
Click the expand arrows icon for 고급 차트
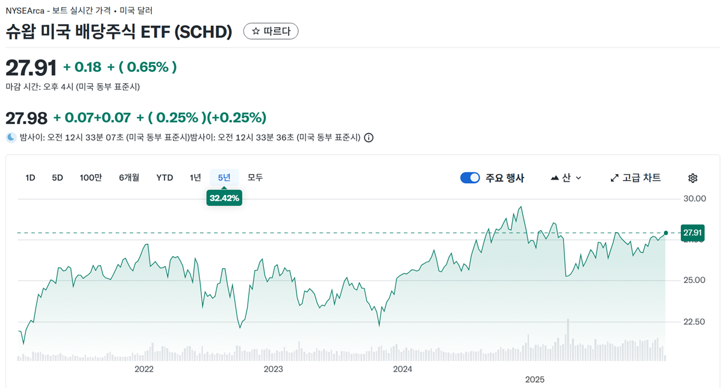pyautogui.click(x=615, y=178)
